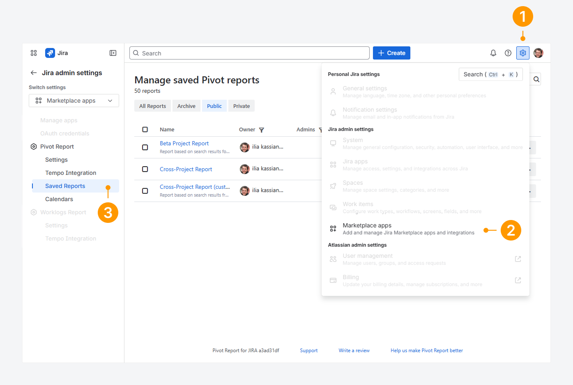Tick the select-all reports checkbox
This screenshot has width=573, height=385.
(x=145, y=129)
